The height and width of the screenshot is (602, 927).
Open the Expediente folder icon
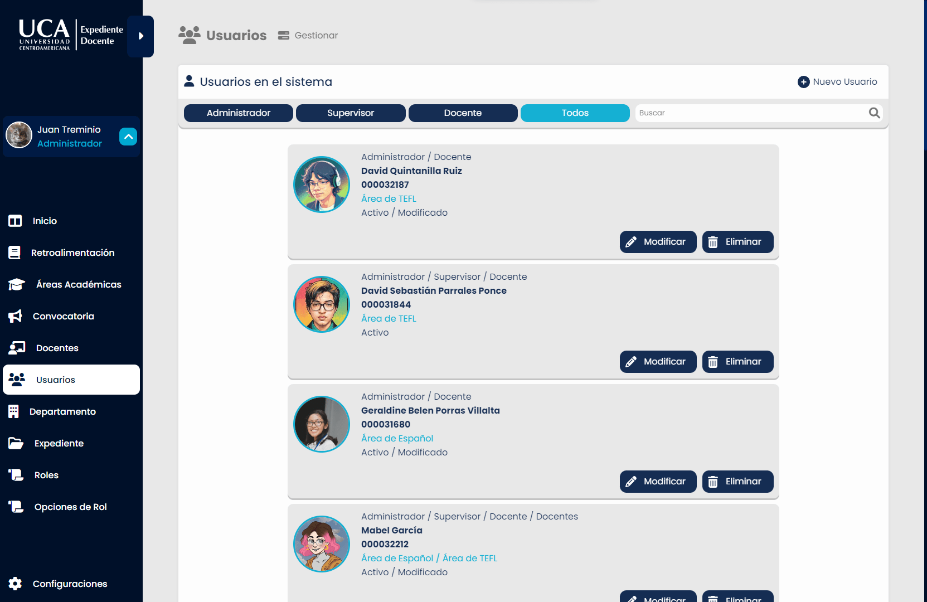pyautogui.click(x=16, y=444)
